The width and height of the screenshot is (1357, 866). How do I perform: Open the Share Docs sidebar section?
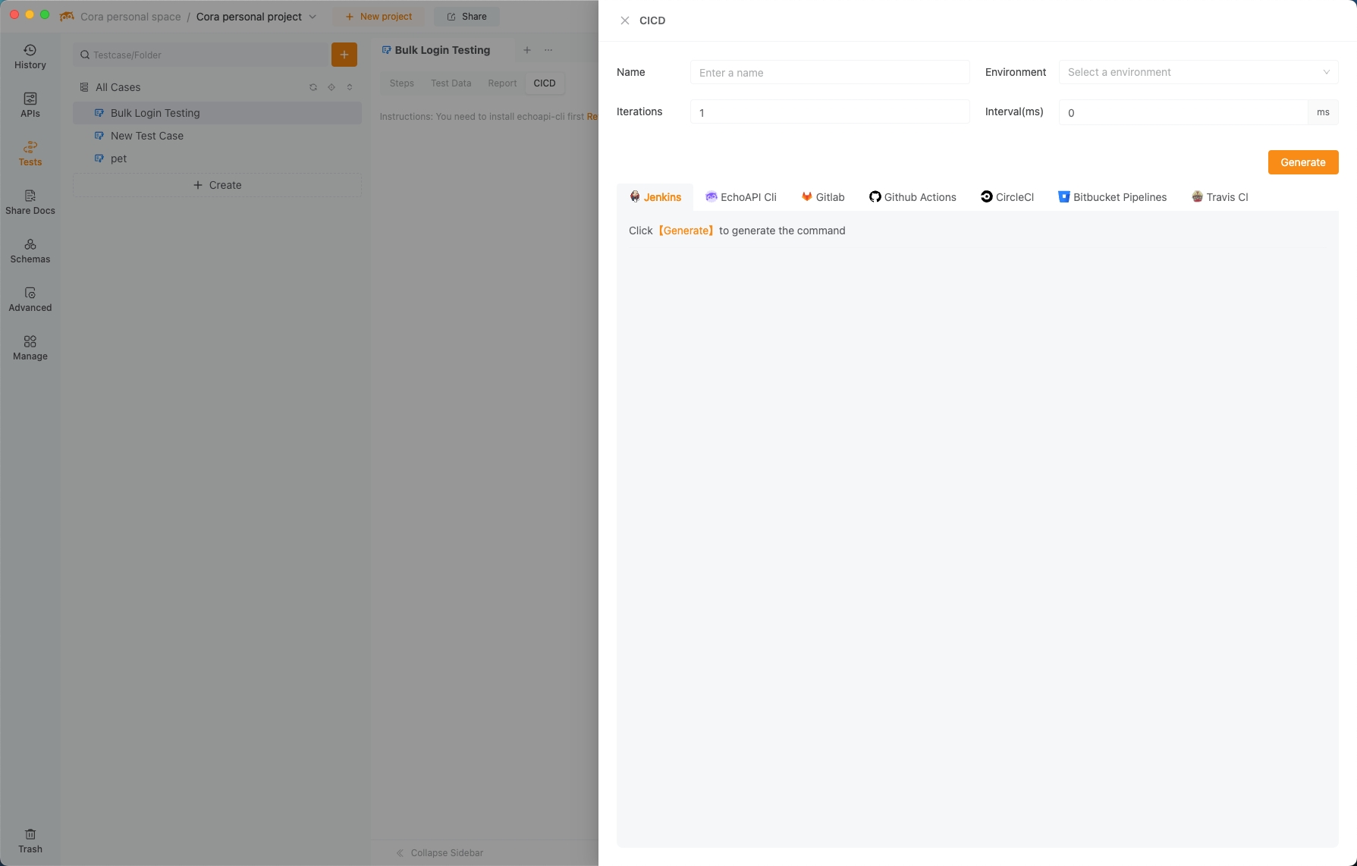pos(30,202)
